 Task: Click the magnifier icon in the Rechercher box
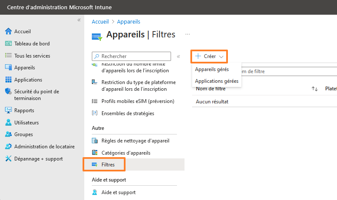(x=97, y=56)
